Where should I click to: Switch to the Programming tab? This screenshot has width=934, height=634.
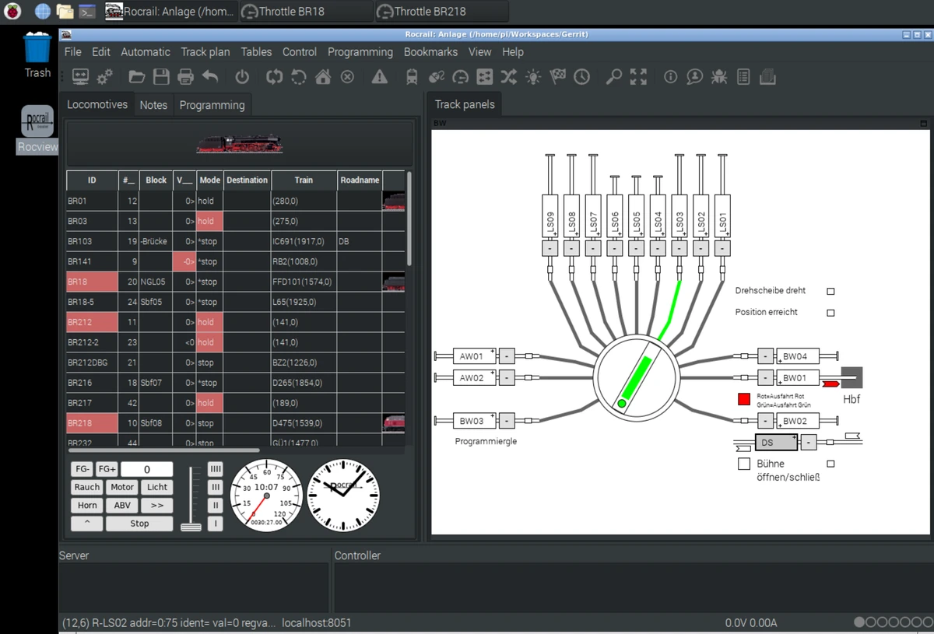(212, 105)
